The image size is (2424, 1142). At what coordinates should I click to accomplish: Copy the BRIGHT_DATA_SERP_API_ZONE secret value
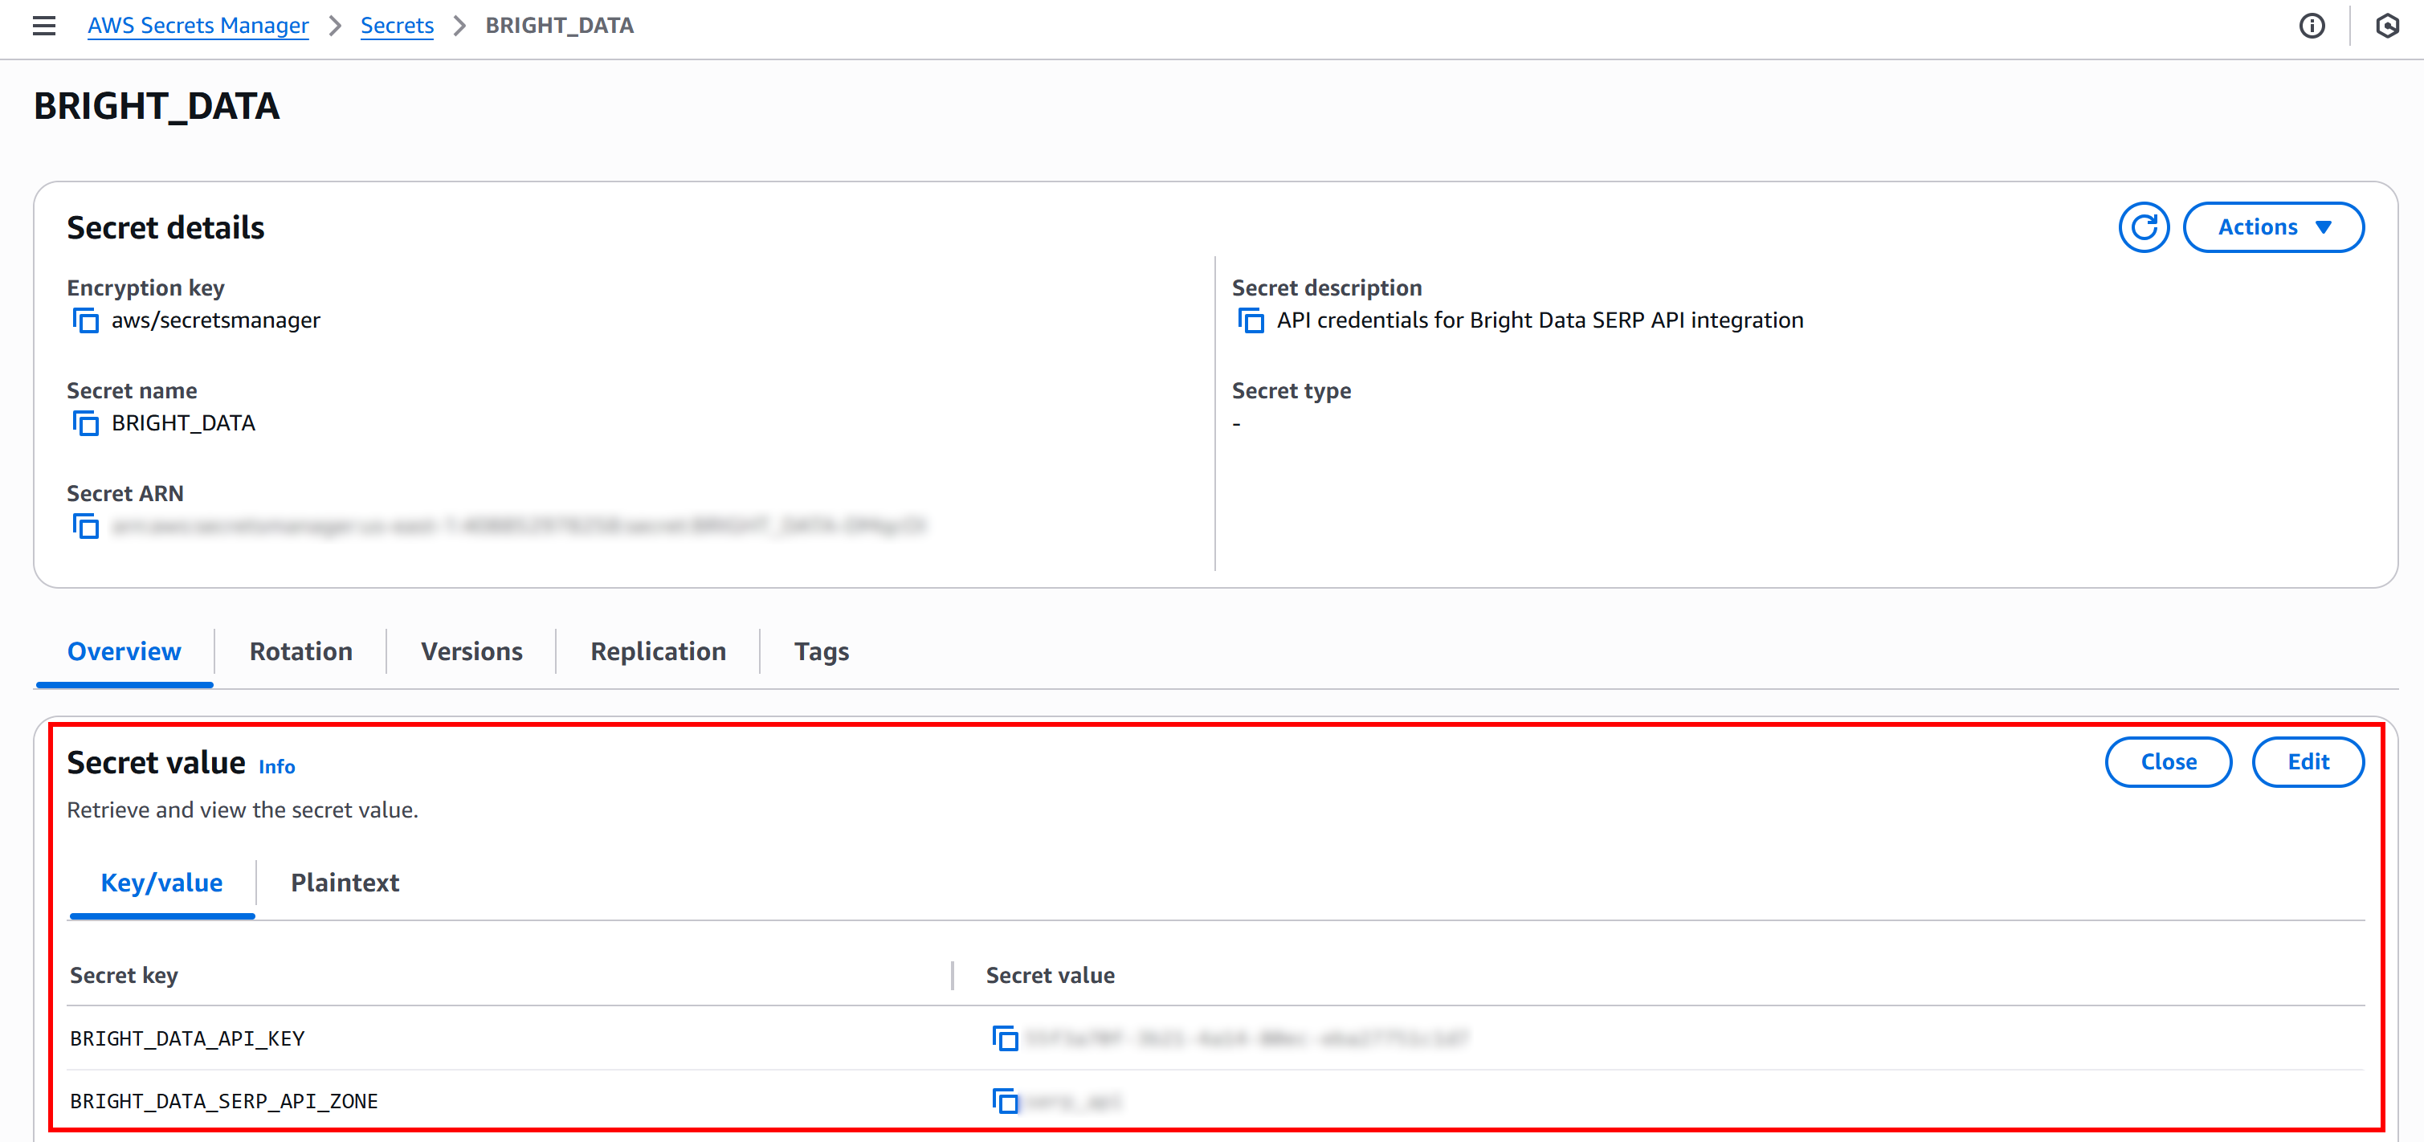click(1005, 1100)
